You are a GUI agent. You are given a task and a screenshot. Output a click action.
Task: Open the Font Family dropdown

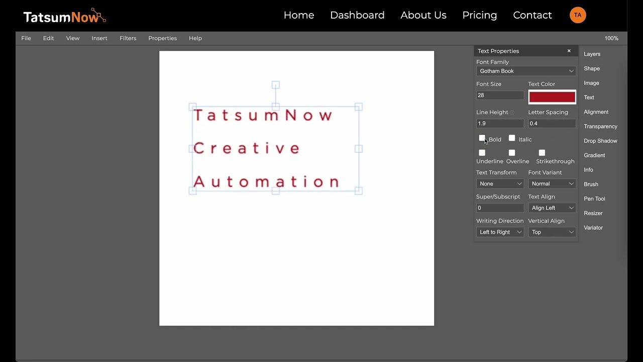(x=526, y=71)
